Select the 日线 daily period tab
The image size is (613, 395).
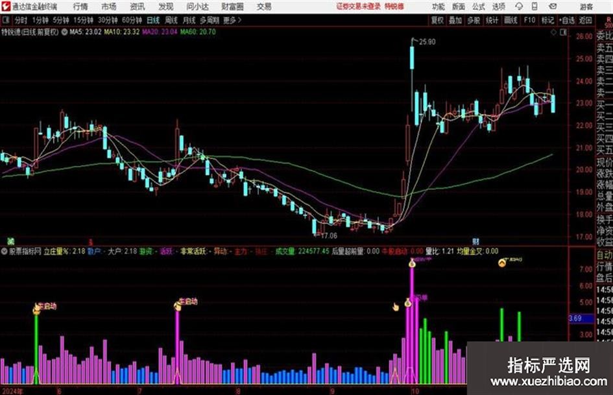click(153, 20)
